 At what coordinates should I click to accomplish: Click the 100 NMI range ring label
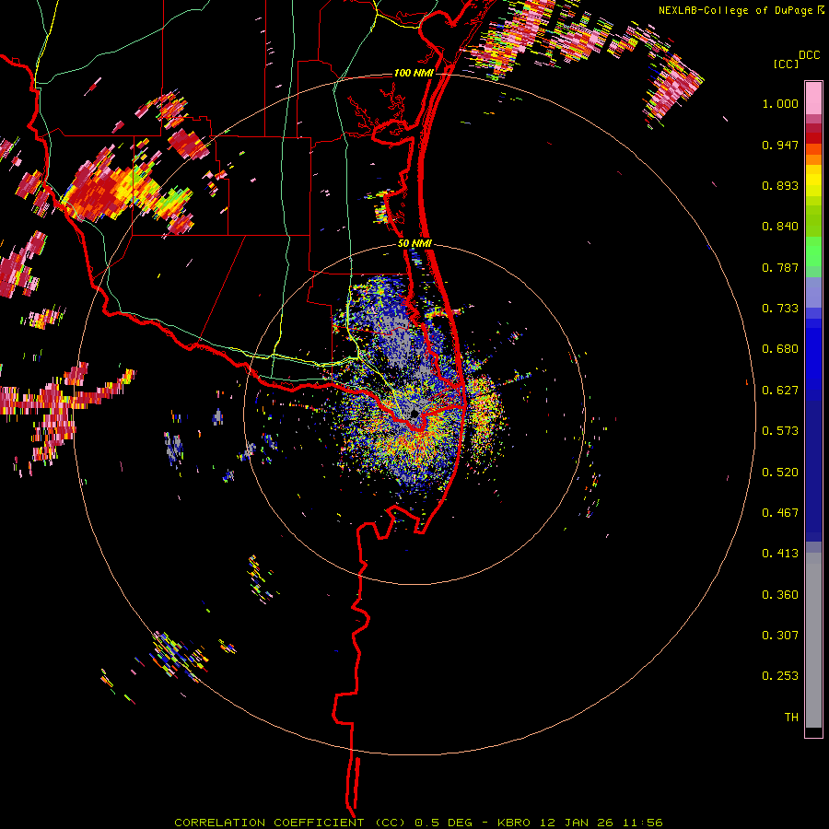click(x=413, y=73)
